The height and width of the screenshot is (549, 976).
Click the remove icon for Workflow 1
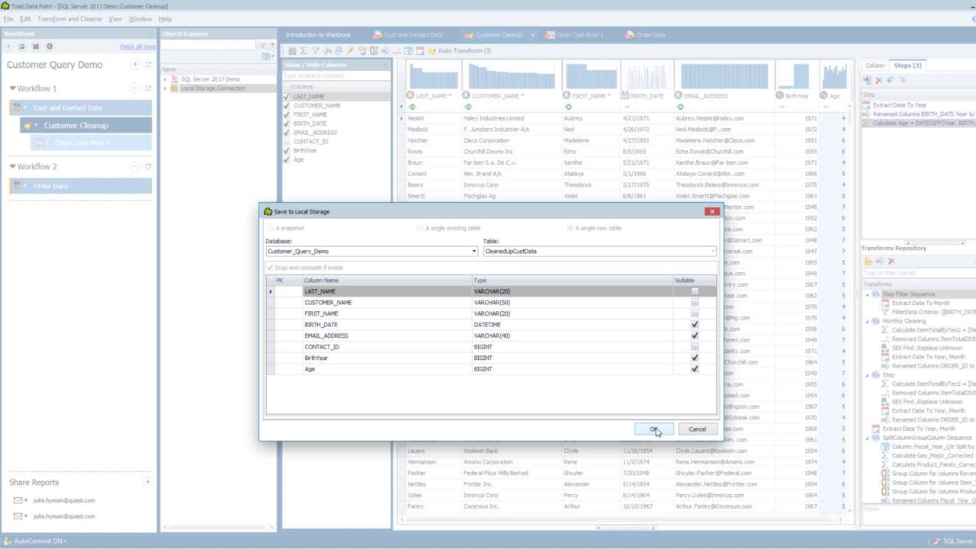pos(135,88)
